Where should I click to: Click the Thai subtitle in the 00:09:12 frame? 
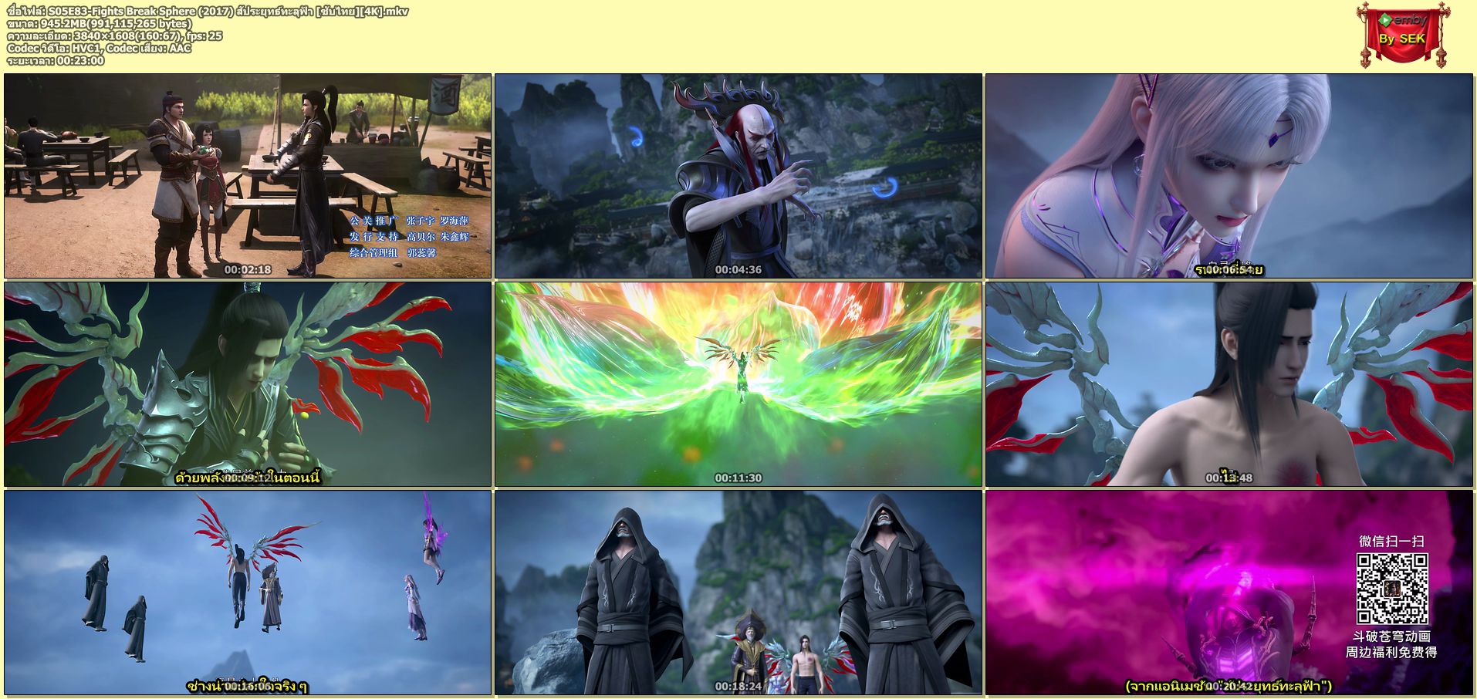pos(248,478)
